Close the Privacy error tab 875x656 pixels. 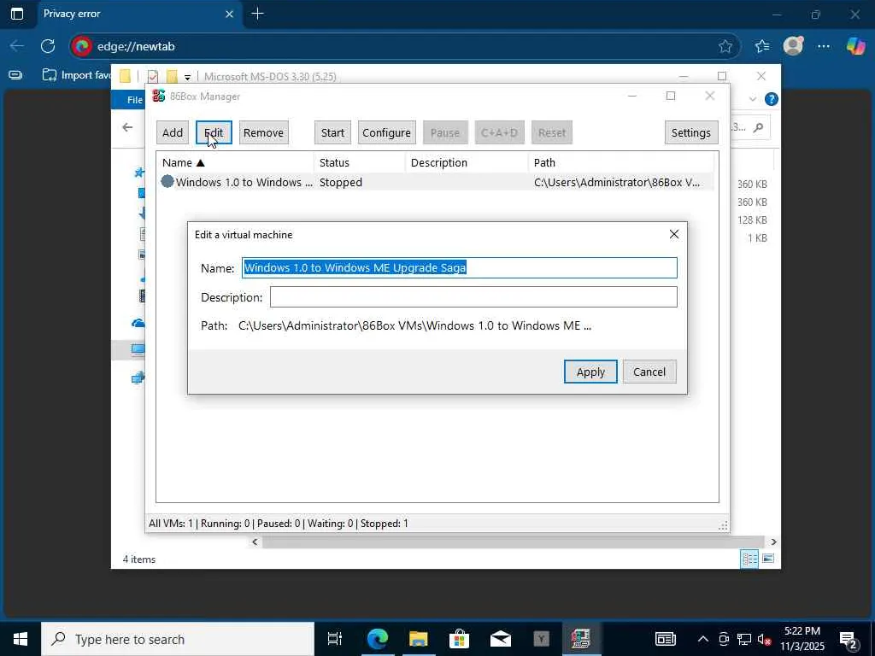click(229, 14)
